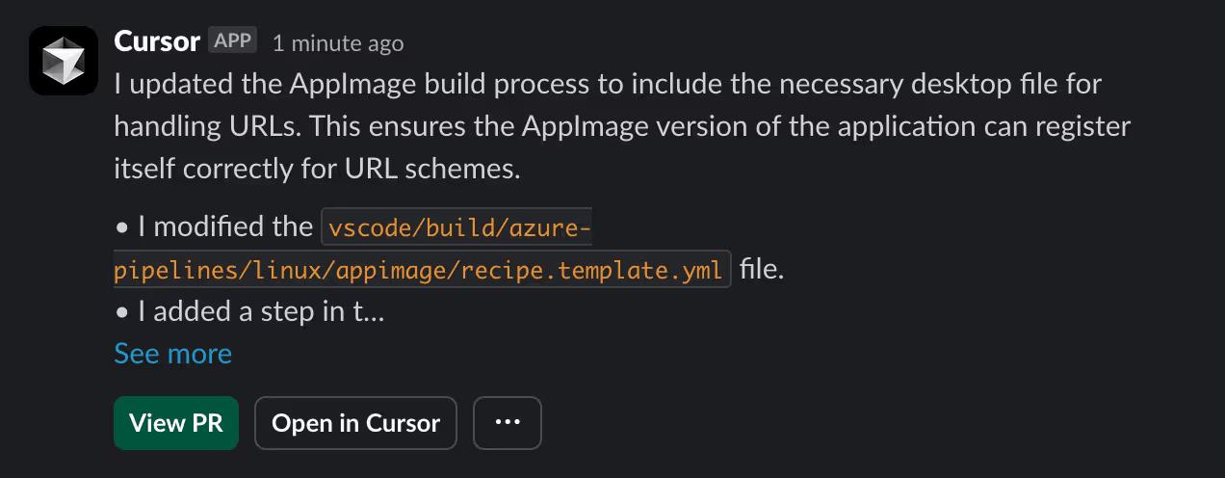This screenshot has width=1225, height=478.
Task: Click the APP badge next to Cursor
Action: pyautogui.click(x=232, y=41)
